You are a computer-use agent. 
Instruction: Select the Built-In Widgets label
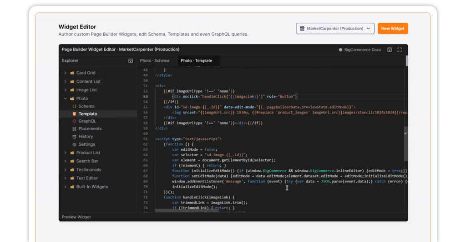coord(92,187)
